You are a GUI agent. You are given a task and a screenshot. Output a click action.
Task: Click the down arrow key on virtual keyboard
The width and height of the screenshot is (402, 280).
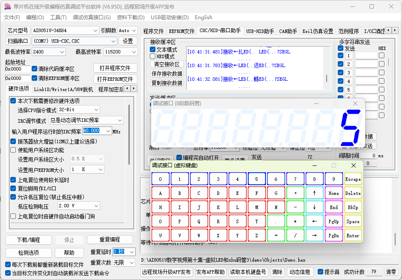tap(314, 207)
